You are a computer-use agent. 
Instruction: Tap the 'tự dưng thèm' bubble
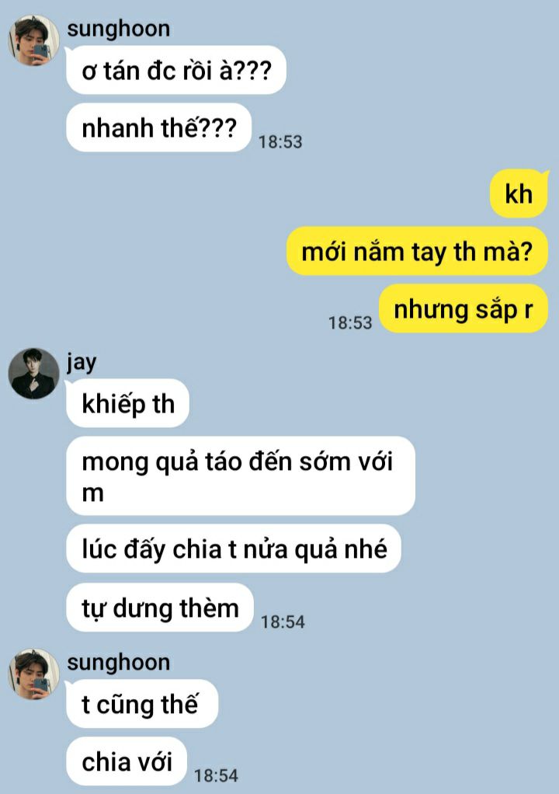(x=160, y=607)
